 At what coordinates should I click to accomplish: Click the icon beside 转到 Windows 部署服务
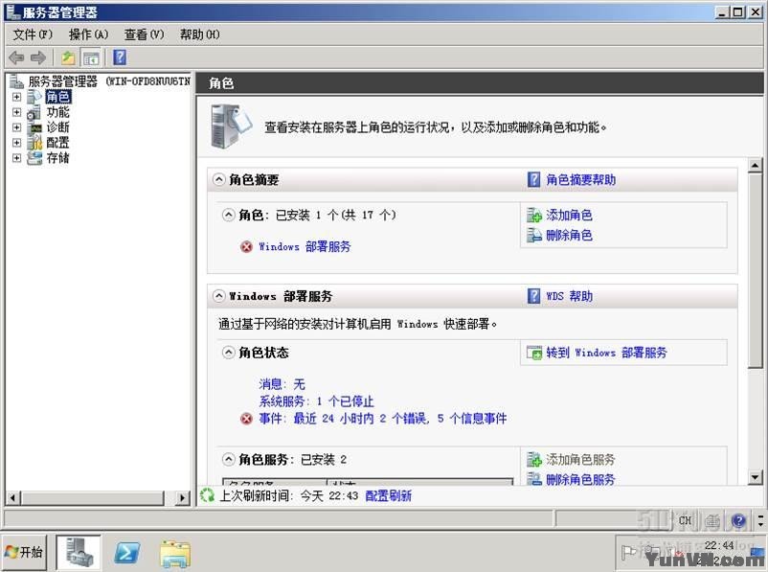(x=534, y=353)
